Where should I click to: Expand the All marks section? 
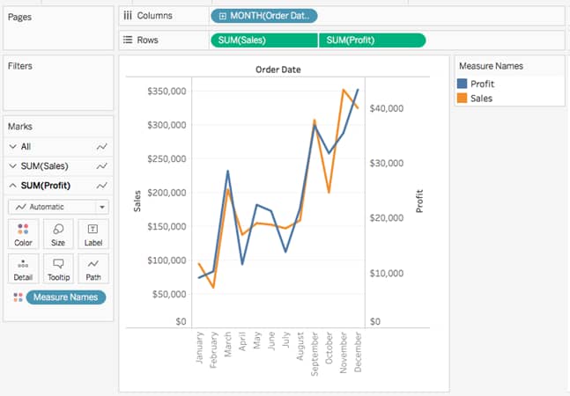12,146
